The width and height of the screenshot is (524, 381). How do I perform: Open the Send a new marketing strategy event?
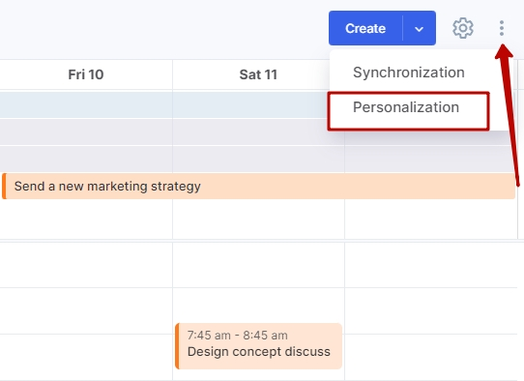coord(259,187)
